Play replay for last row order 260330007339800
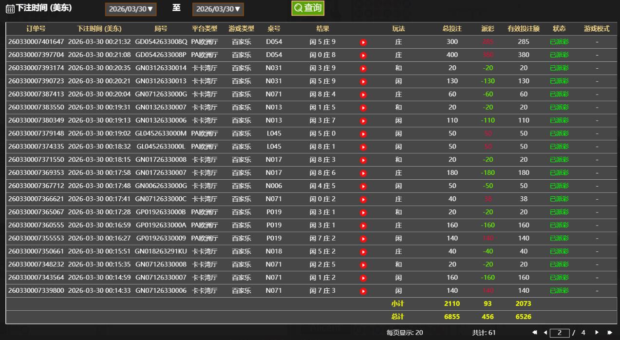The height and width of the screenshot is (340, 620). pyautogui.click(x=363, y=291)
